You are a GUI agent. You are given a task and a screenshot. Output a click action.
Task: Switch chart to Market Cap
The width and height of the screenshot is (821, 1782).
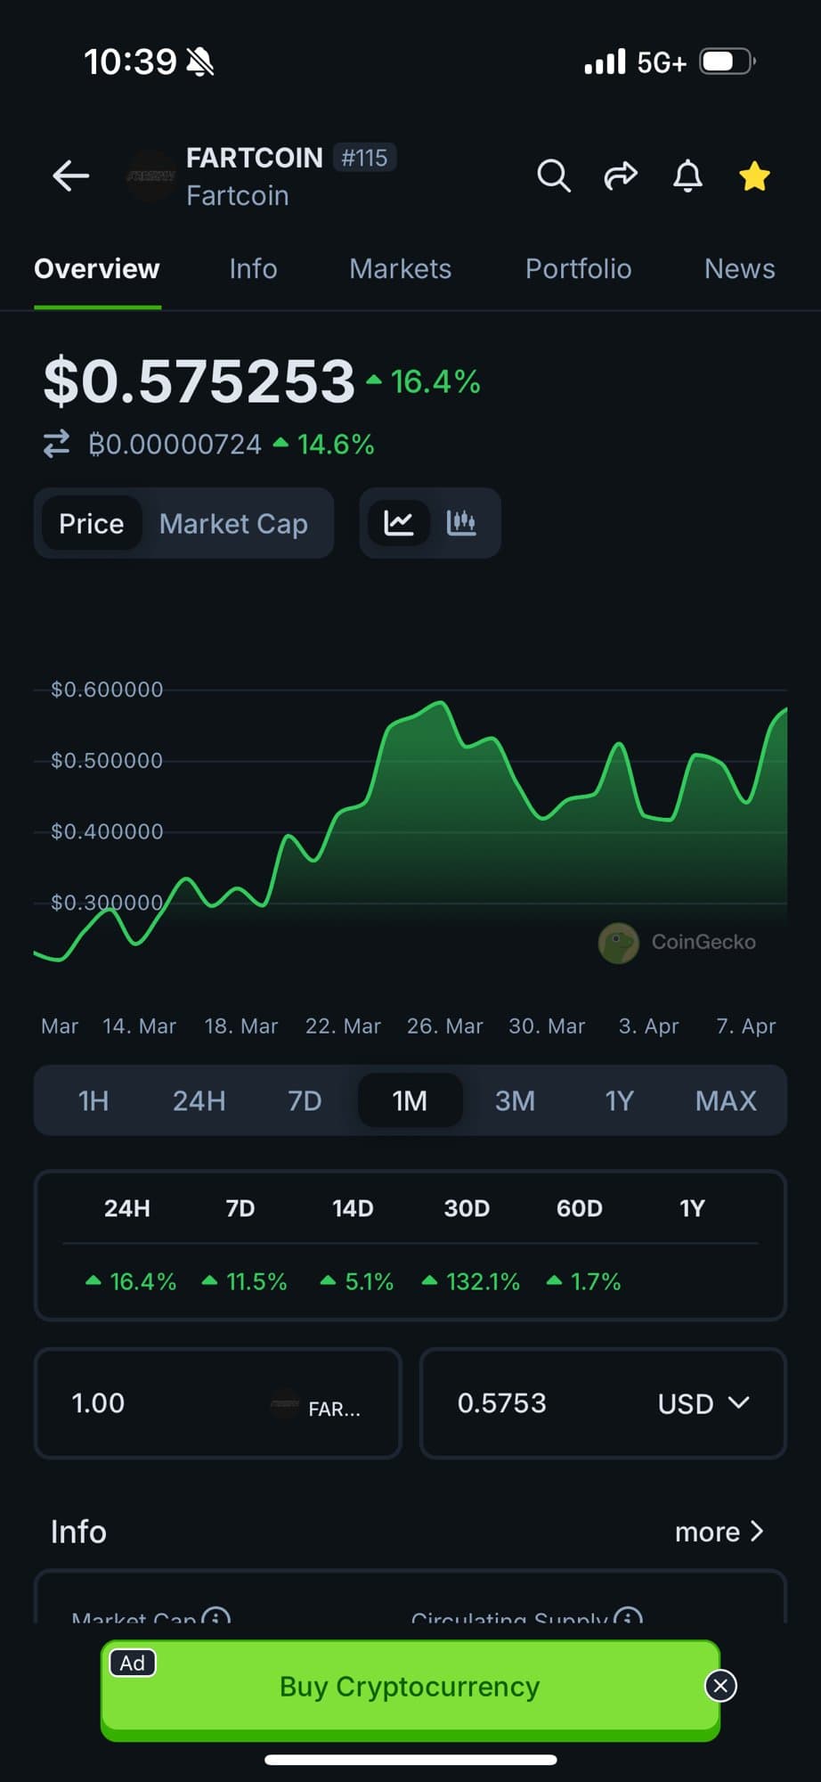pyautogui.click(x=233, y=523)
